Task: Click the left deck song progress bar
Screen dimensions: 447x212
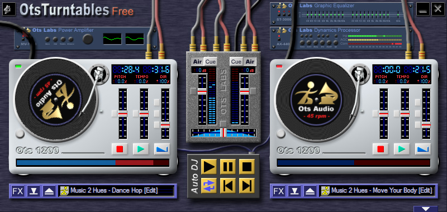Action: [93, 163]
